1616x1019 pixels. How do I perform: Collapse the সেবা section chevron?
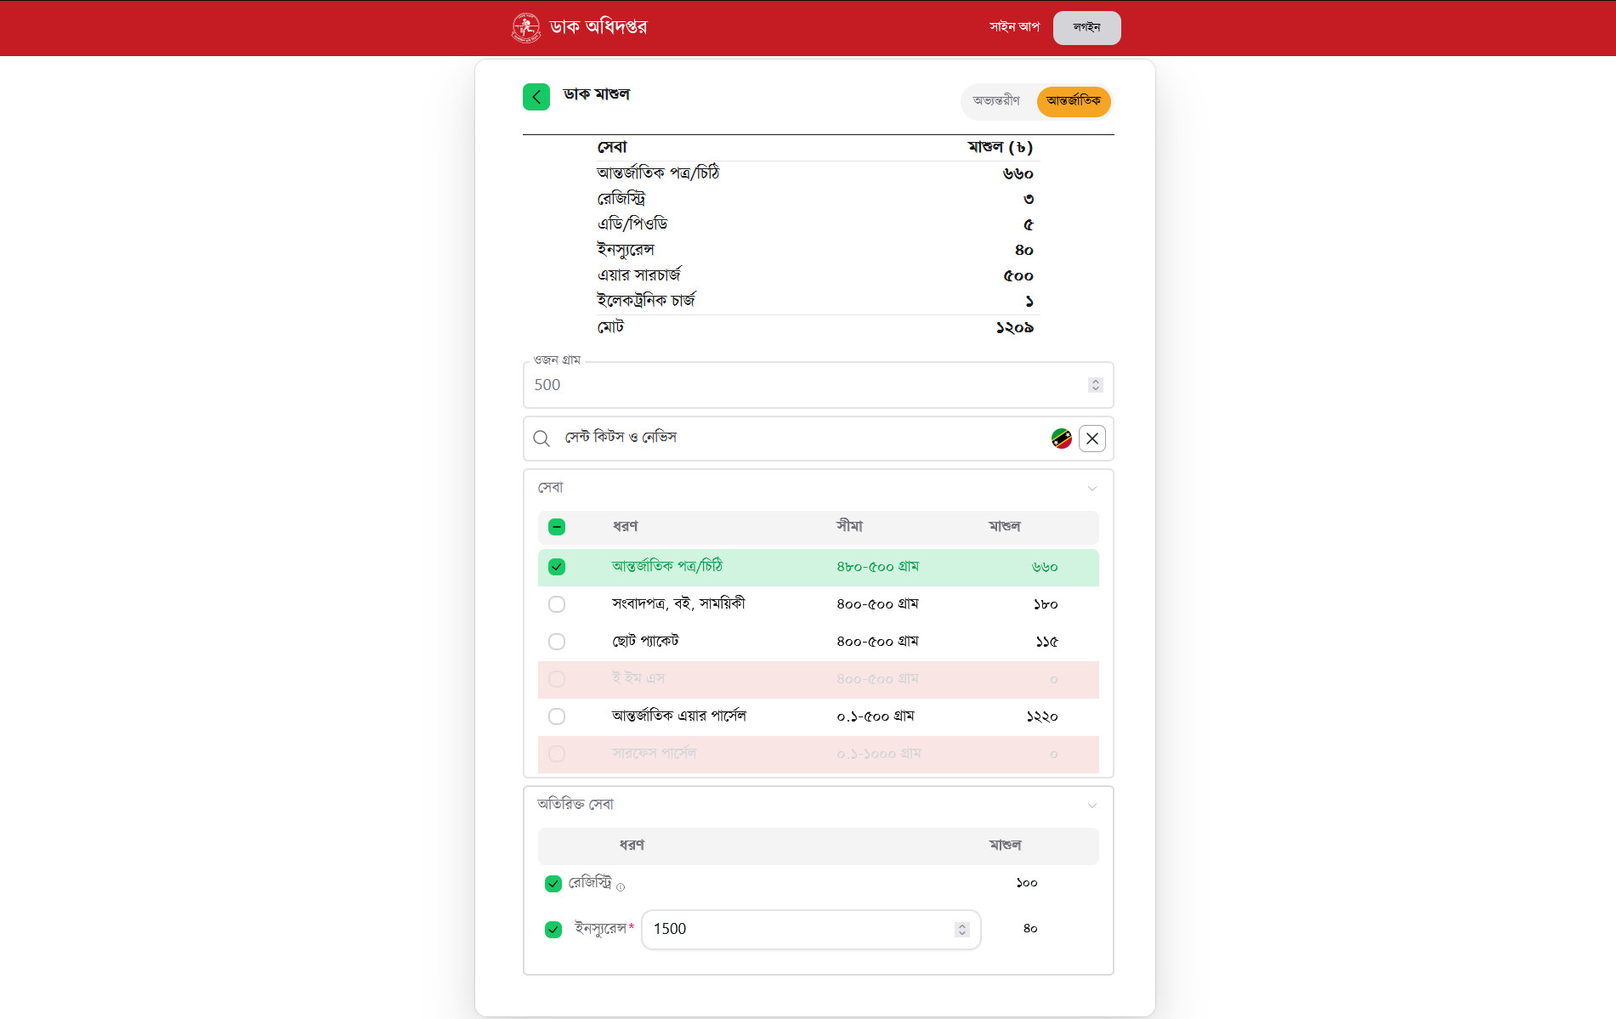click(1092, 489)
